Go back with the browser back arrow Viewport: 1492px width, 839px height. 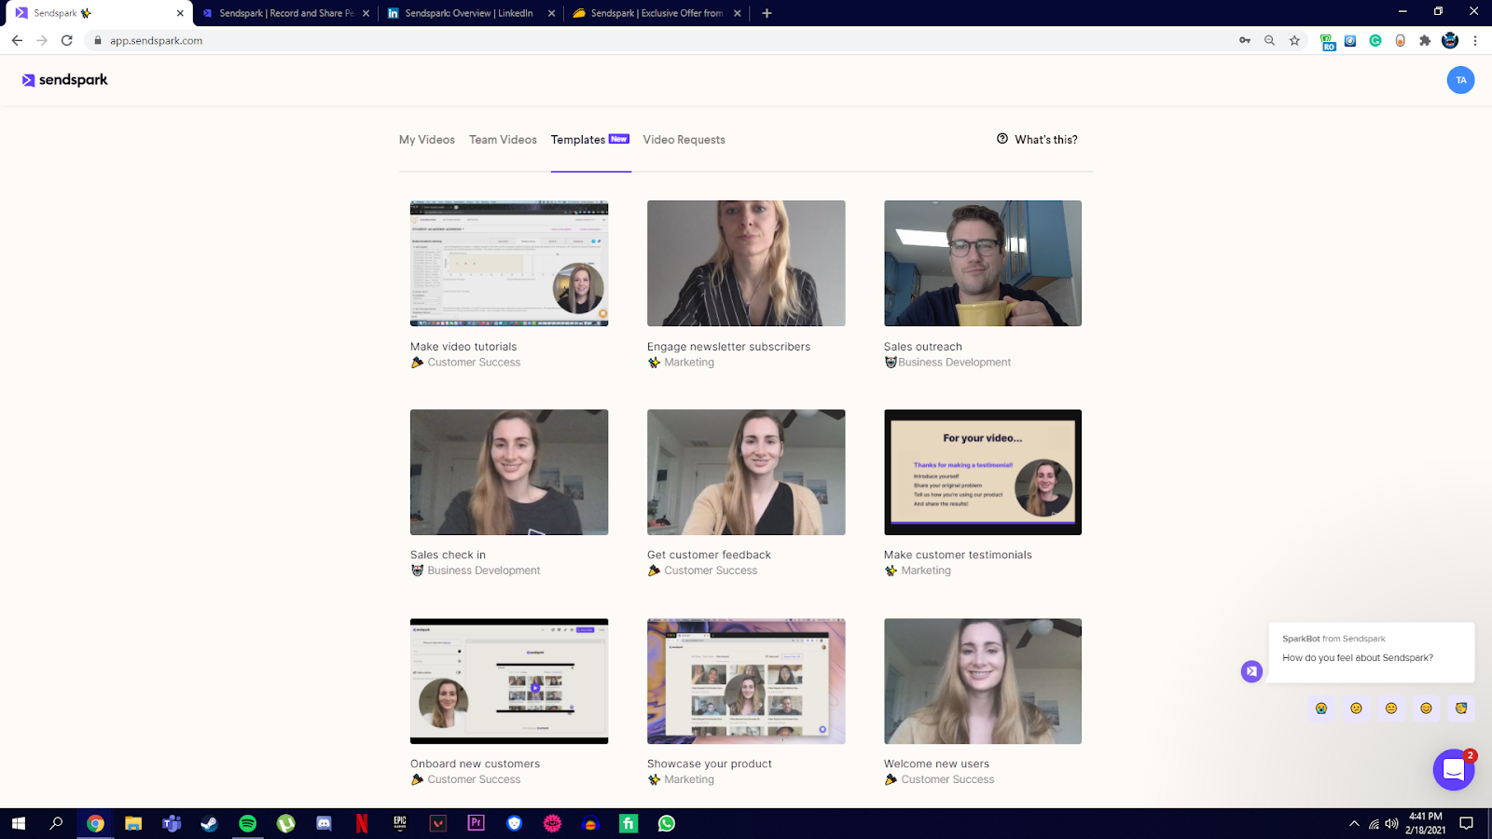[17, 40]
